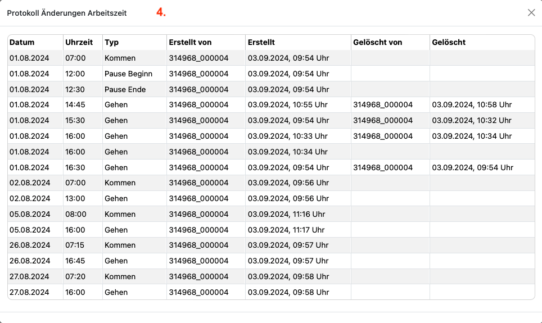The width and height of the screenshot is (542, 323).
Task: Click the Gehen row at 14:45
Action: (x=271, y=104)
